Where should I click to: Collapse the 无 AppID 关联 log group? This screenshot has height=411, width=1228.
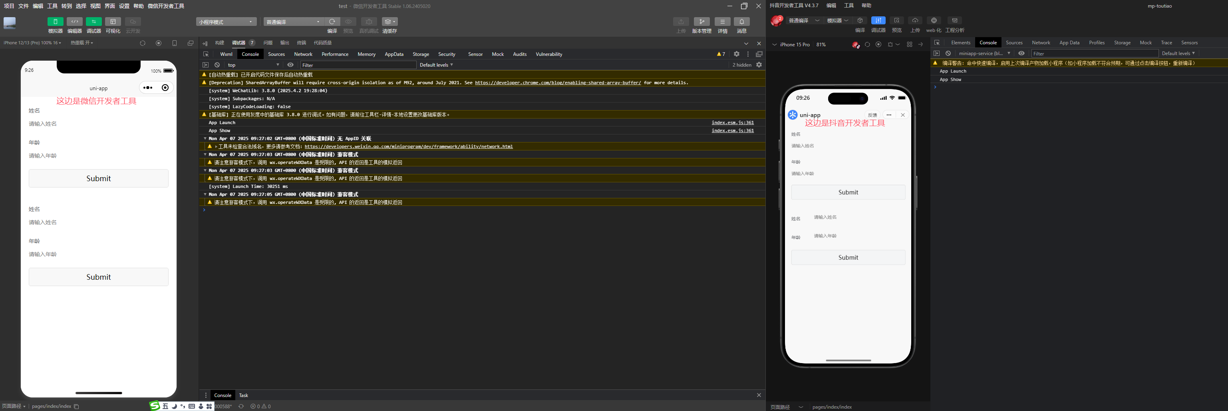(205, 138)
